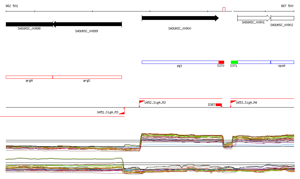Click the red S370 segment block

(221, 62)
